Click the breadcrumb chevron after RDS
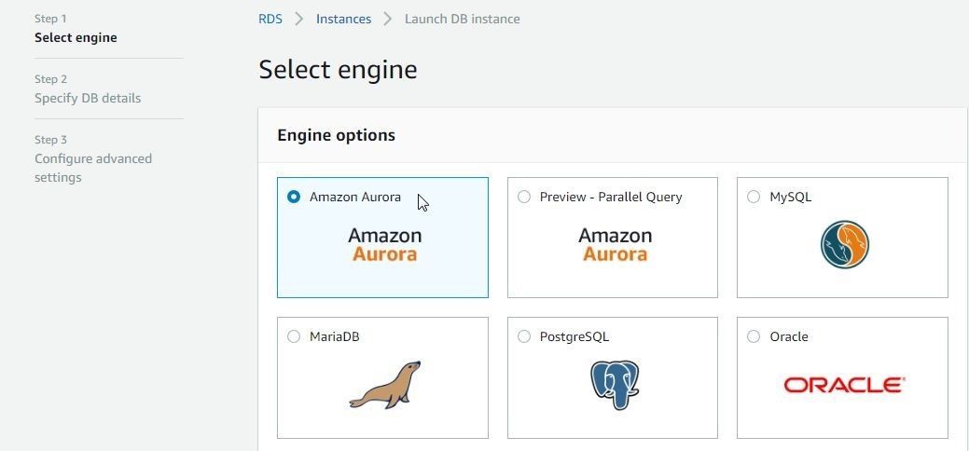This screenshot has width=969, height=451. (299, 20)
